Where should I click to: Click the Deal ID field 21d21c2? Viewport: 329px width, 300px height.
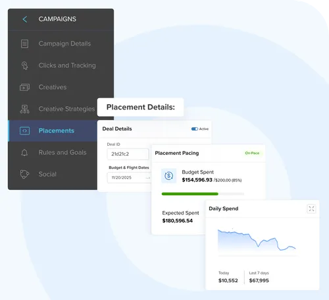click(x=128, y=154)
